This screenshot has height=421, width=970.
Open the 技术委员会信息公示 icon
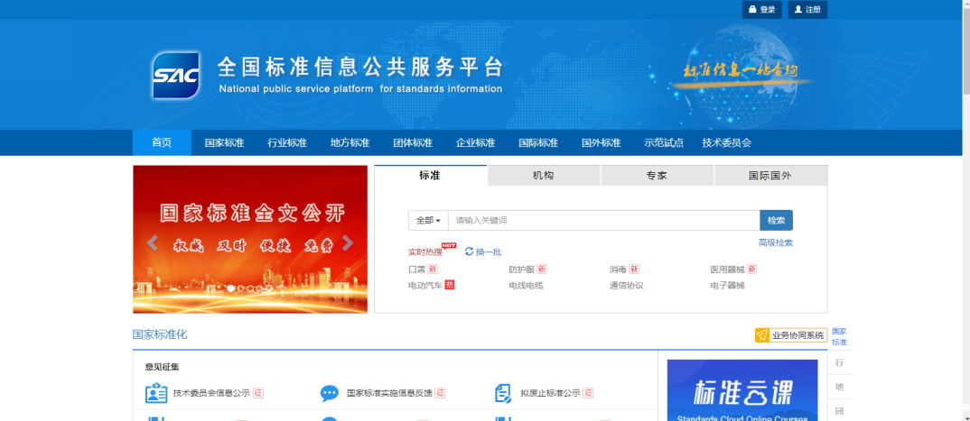(156, 393)
